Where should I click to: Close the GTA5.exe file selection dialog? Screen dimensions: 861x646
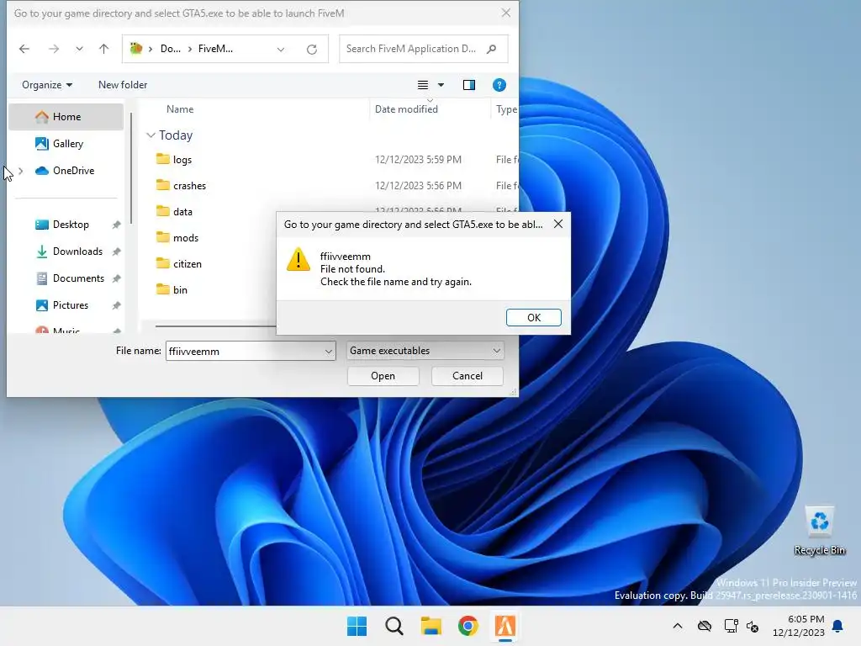[505, 13]
